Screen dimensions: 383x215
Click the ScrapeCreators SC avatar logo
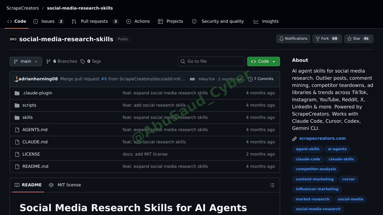tap(13, 39)
